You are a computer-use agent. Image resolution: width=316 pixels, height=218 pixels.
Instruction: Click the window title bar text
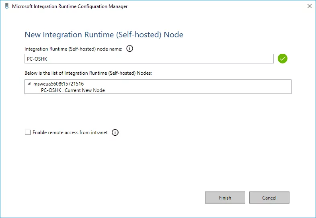pos(70,6)
